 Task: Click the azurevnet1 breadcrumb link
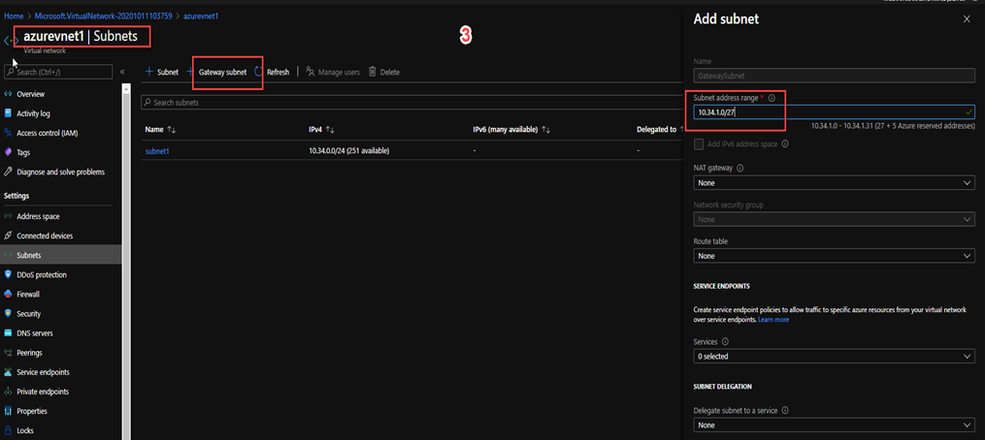pos(200,16)
